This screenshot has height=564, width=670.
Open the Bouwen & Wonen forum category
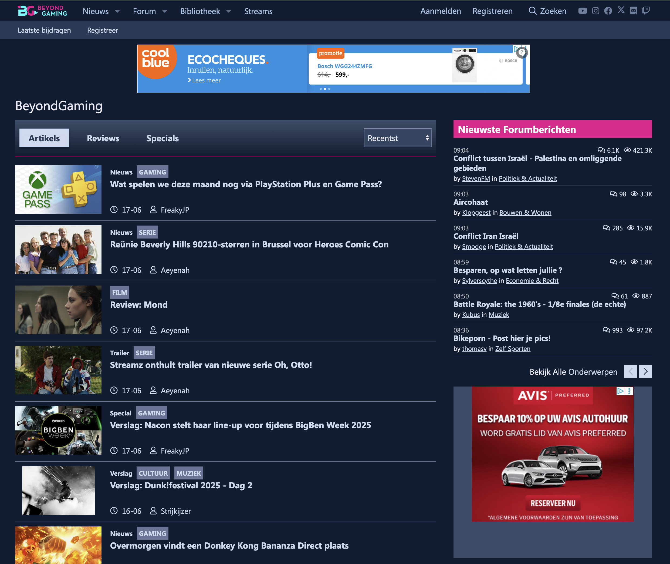pyautogui.click(x=525, y=212)
